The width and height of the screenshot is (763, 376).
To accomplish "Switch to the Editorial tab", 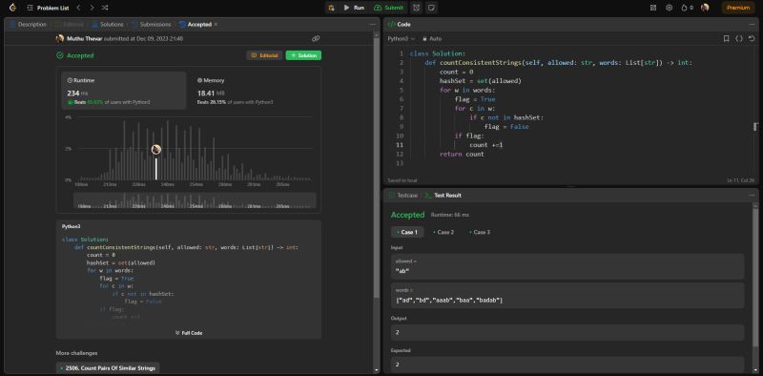I will tap(70, 25).
